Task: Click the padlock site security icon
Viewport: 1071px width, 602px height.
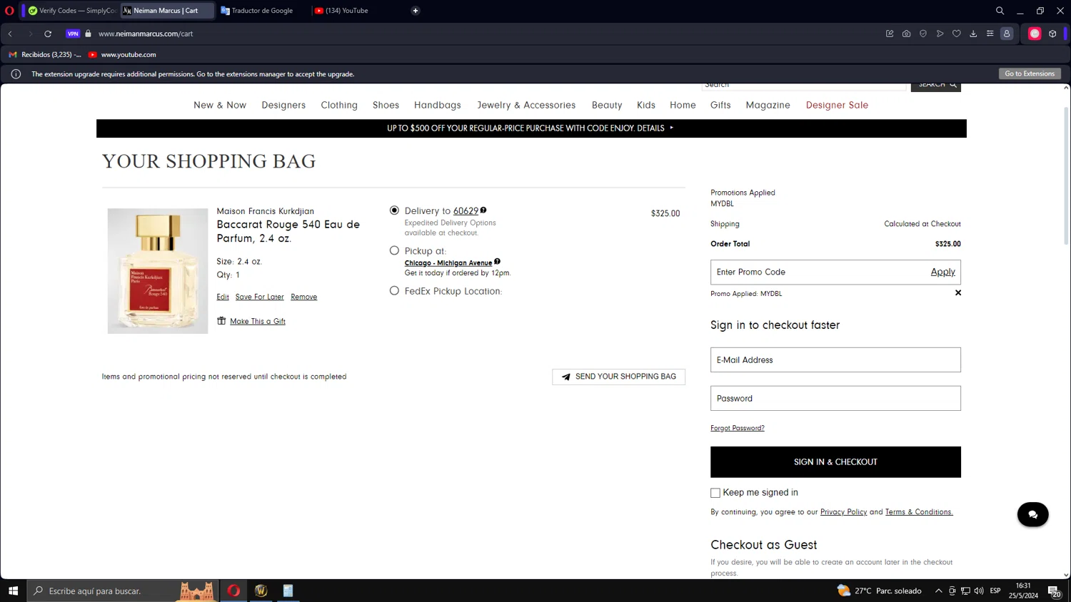Action: [89, 34]
